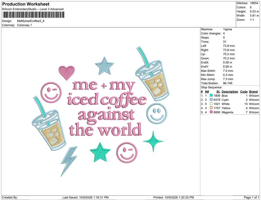
Task: Click the 1021 White thread color swatch
Action: [211, 104]
